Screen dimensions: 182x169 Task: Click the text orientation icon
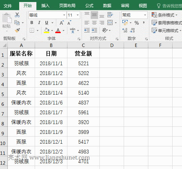pos(105,30)
